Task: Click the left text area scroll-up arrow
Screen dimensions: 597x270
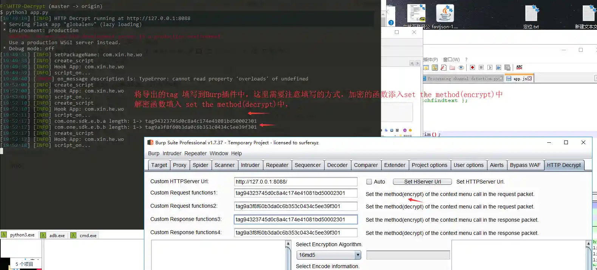Action: point(288,244)
